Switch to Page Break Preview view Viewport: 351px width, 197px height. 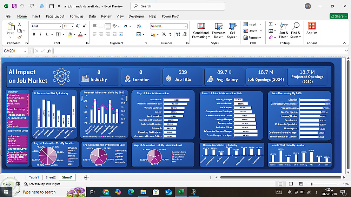(301, 184)
